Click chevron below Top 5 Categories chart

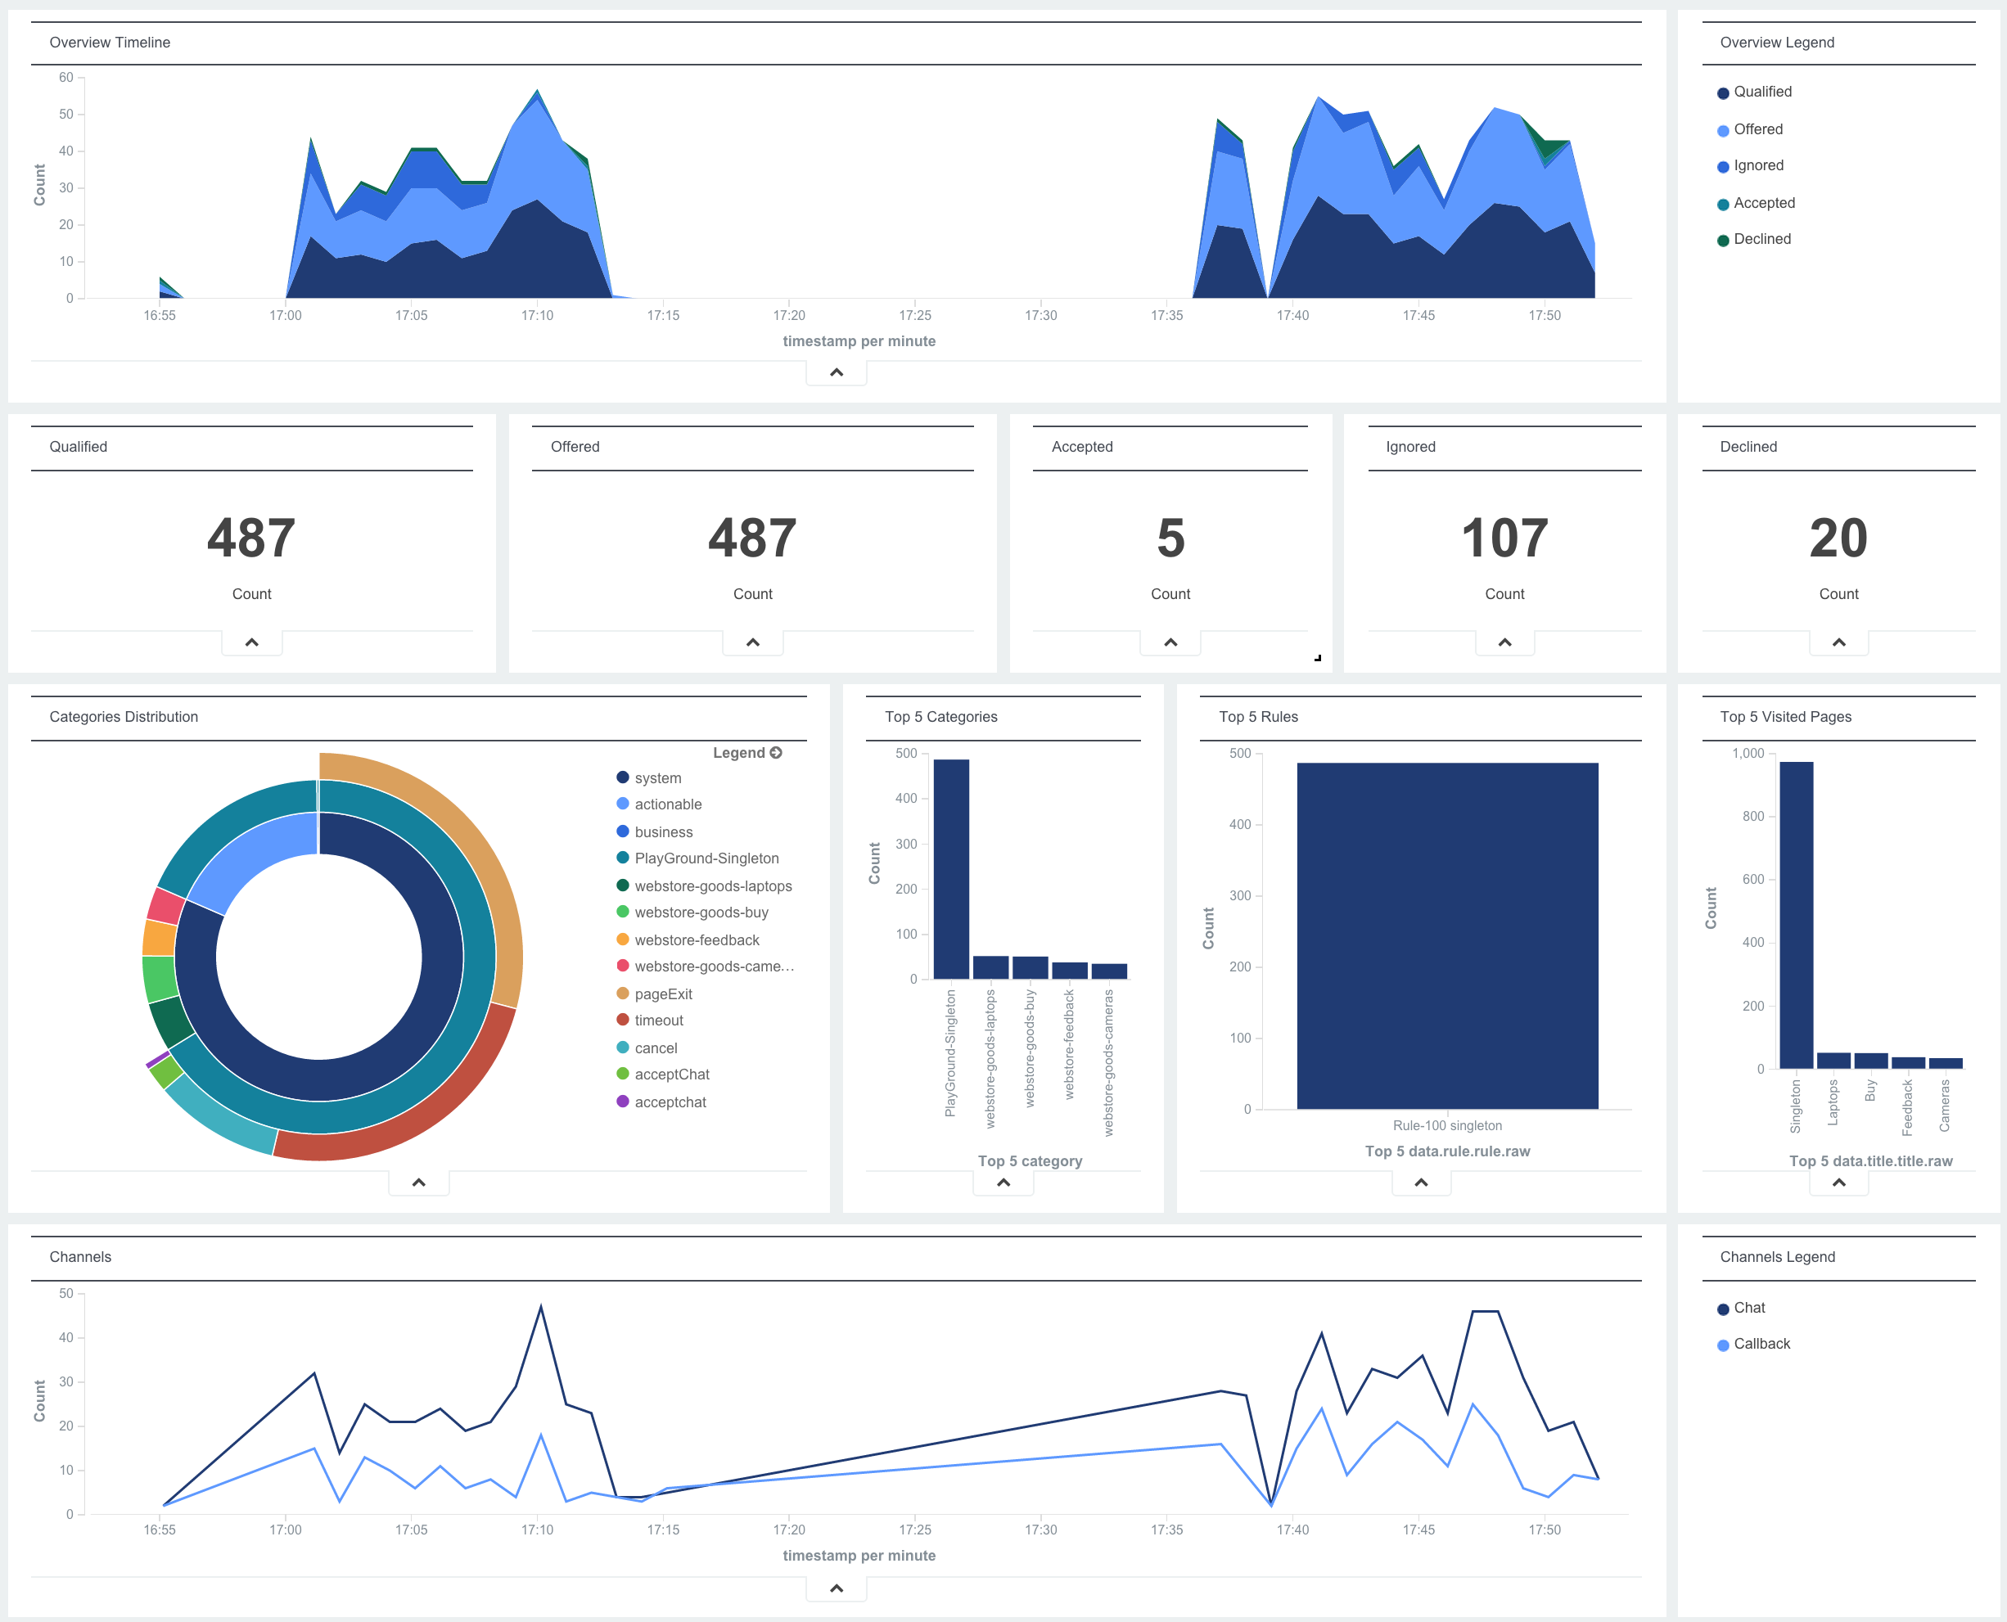pos(1003,1183)
